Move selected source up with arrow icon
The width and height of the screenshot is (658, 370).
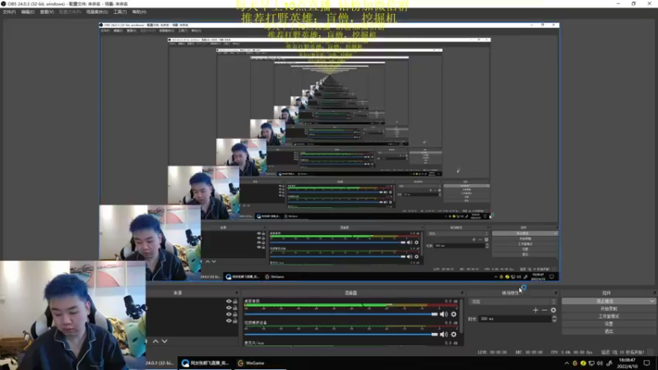click(x=155, y=341)
